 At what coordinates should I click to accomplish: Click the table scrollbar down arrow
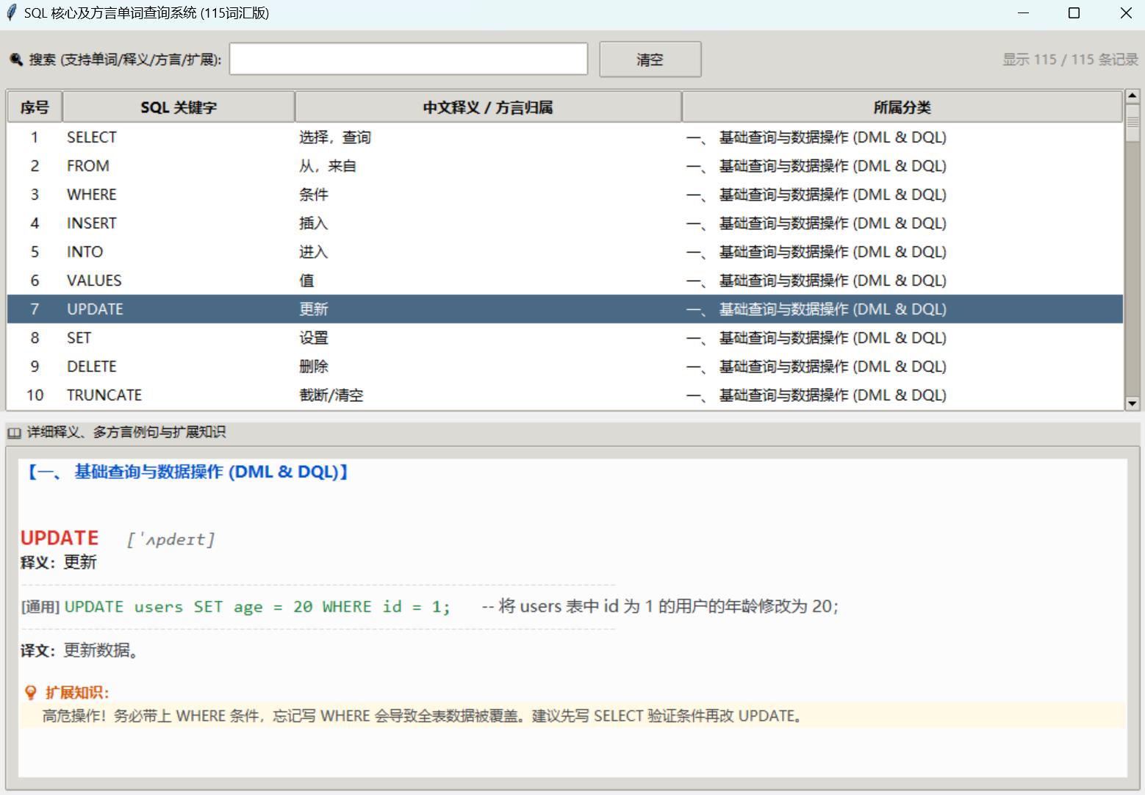tap(1132, 403)
